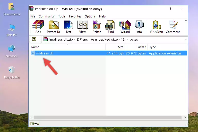
Task: Open the View file tool
Action: [x=83, y=27]
